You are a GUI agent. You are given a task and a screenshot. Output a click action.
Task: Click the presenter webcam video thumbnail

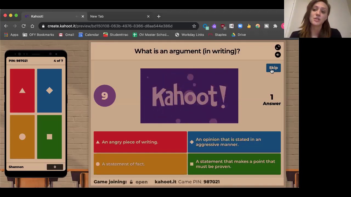tap(318, 19)
